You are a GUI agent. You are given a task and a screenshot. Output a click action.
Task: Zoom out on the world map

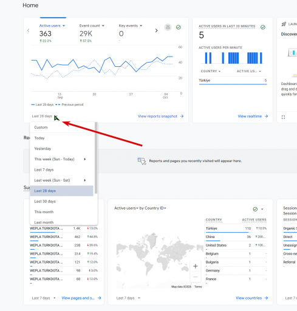point(196,276)
